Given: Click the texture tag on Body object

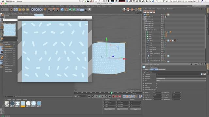Looking at the screenshot, I should pos(169,41).
